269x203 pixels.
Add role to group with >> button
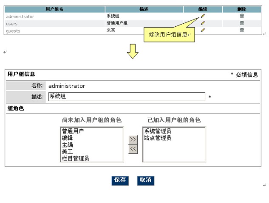pyautogui.click(x=133, y=140)
